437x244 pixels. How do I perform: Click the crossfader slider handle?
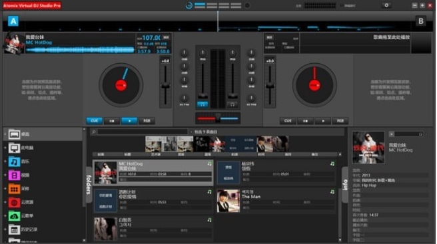click(x=218, y=118)
